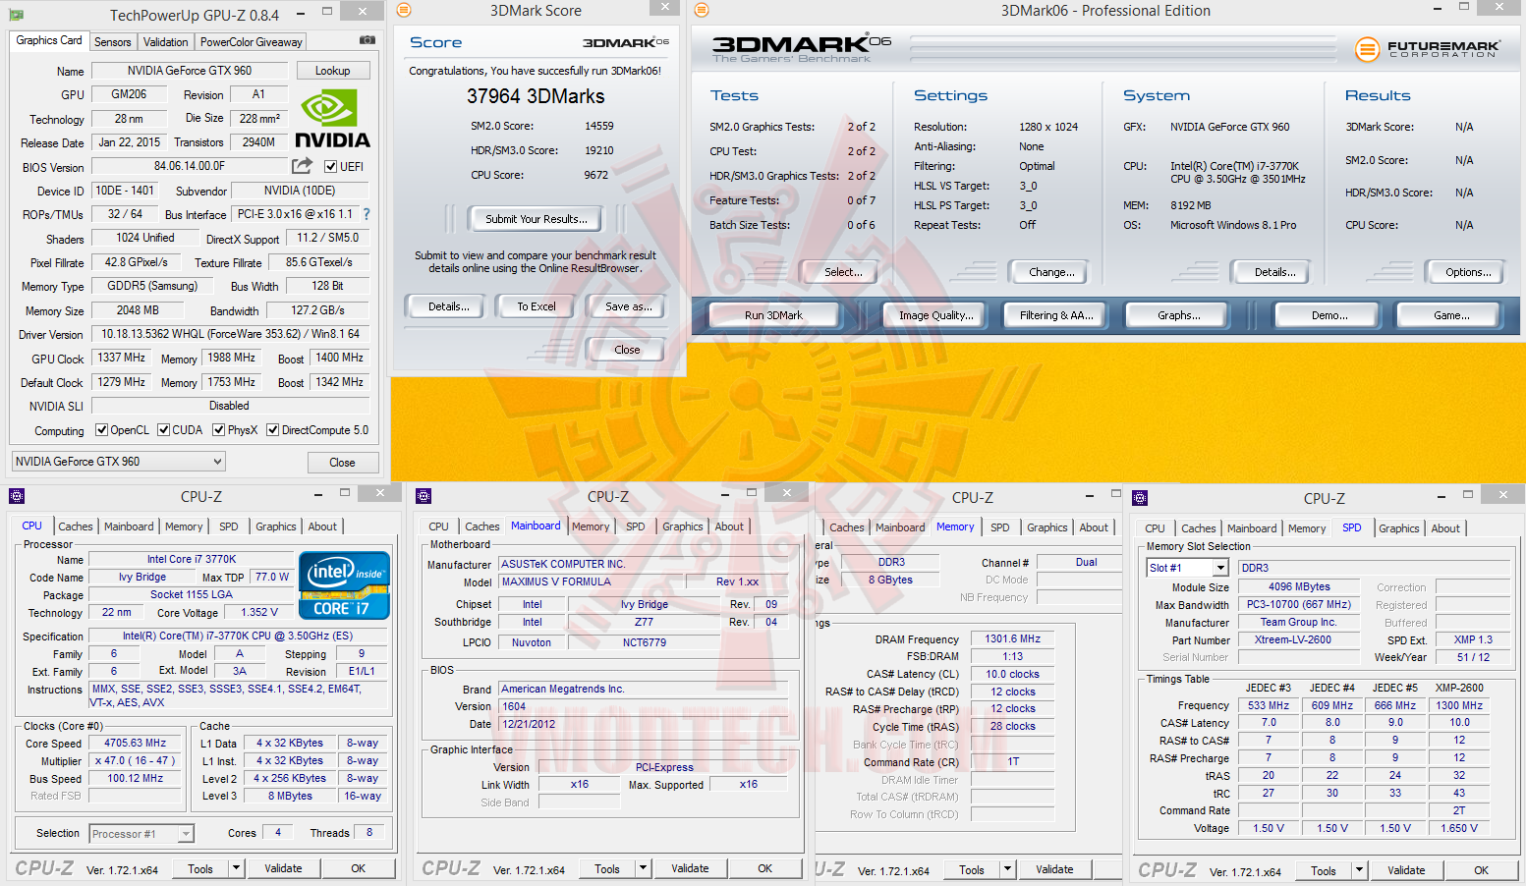Click OK in the CPU-Z SPD window
This screenshot has height=886, width=1526.
[x=1481, y=870]
